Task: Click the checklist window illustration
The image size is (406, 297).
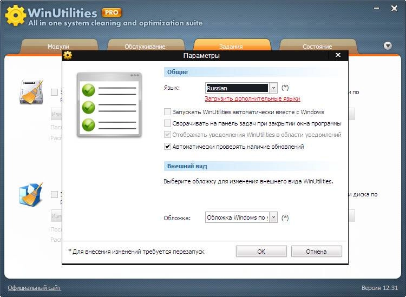Action: point(109,104)
